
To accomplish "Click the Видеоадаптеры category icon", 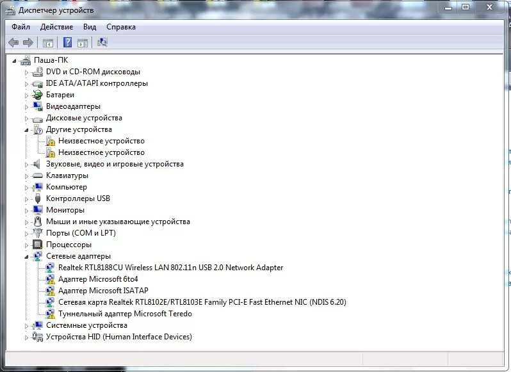I will click(38, 106).
